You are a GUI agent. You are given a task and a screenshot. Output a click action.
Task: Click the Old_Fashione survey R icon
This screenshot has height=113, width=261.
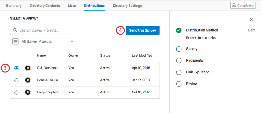[28, 68]
